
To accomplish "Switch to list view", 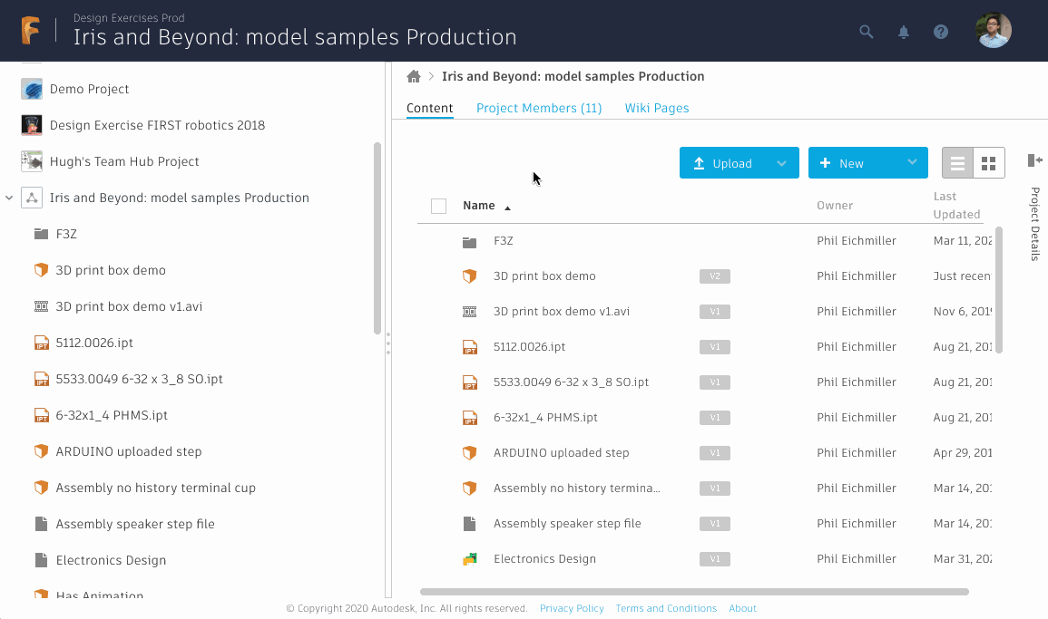I will pyautogui.click(x=957, y=163).
